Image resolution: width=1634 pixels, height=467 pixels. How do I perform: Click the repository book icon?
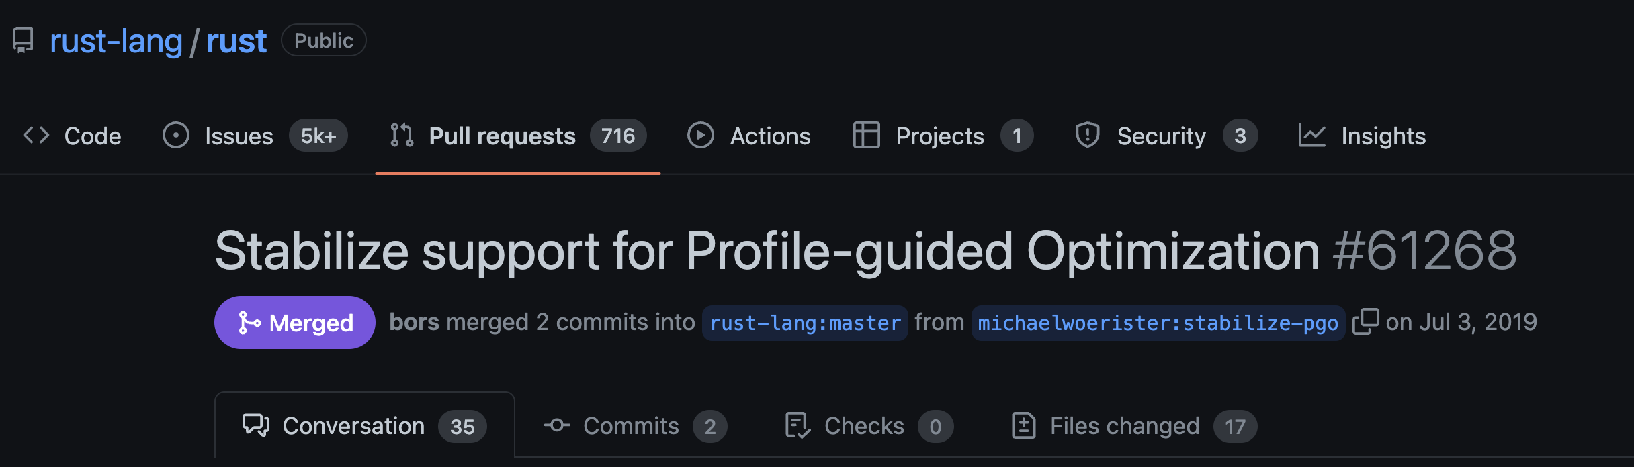coord(23,40)
